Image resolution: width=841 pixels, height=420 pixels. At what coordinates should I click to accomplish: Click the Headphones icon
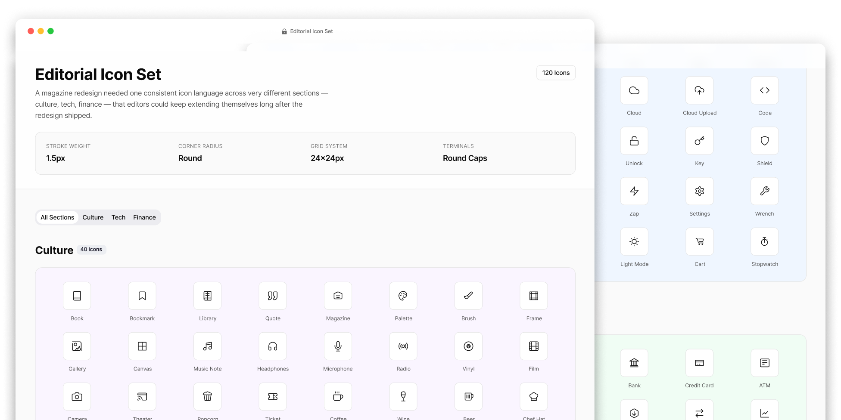pos(273,346)
